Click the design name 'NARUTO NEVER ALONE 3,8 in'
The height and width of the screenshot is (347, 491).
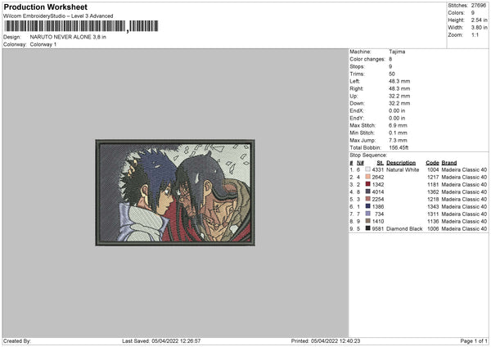coord(68,37)
